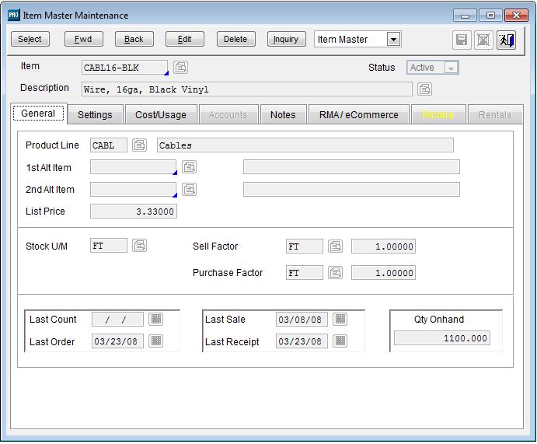Minimize the Item Master Maintenance window
Screen dimensions: 537x444
click(x=465, y=16)
